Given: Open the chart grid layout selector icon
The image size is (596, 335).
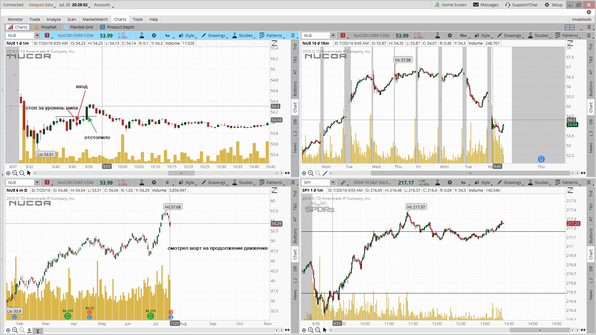Looking at the screenshot, I should [x=570, y=27].
